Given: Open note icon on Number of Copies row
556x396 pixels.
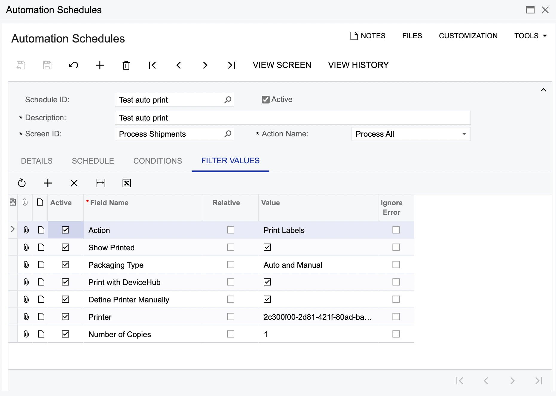Looking at the screenshot, I should pyautogui.click(x=41, y=334).
